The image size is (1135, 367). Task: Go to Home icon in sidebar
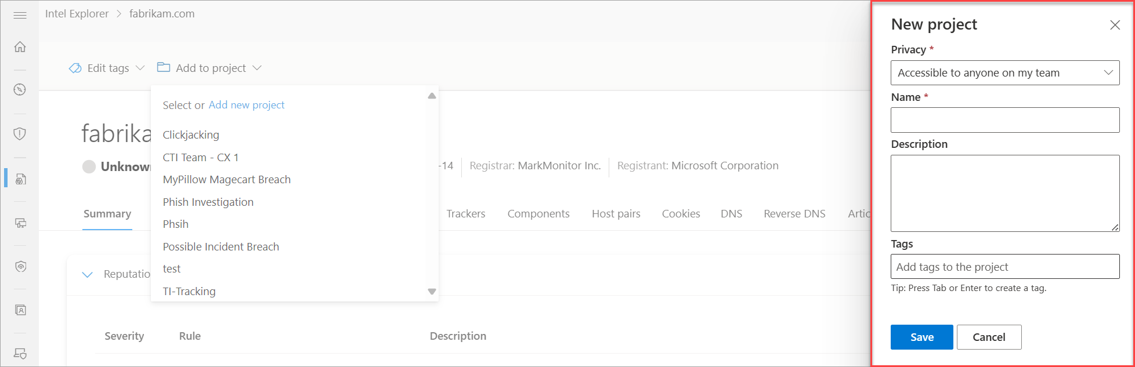point(20,46)
